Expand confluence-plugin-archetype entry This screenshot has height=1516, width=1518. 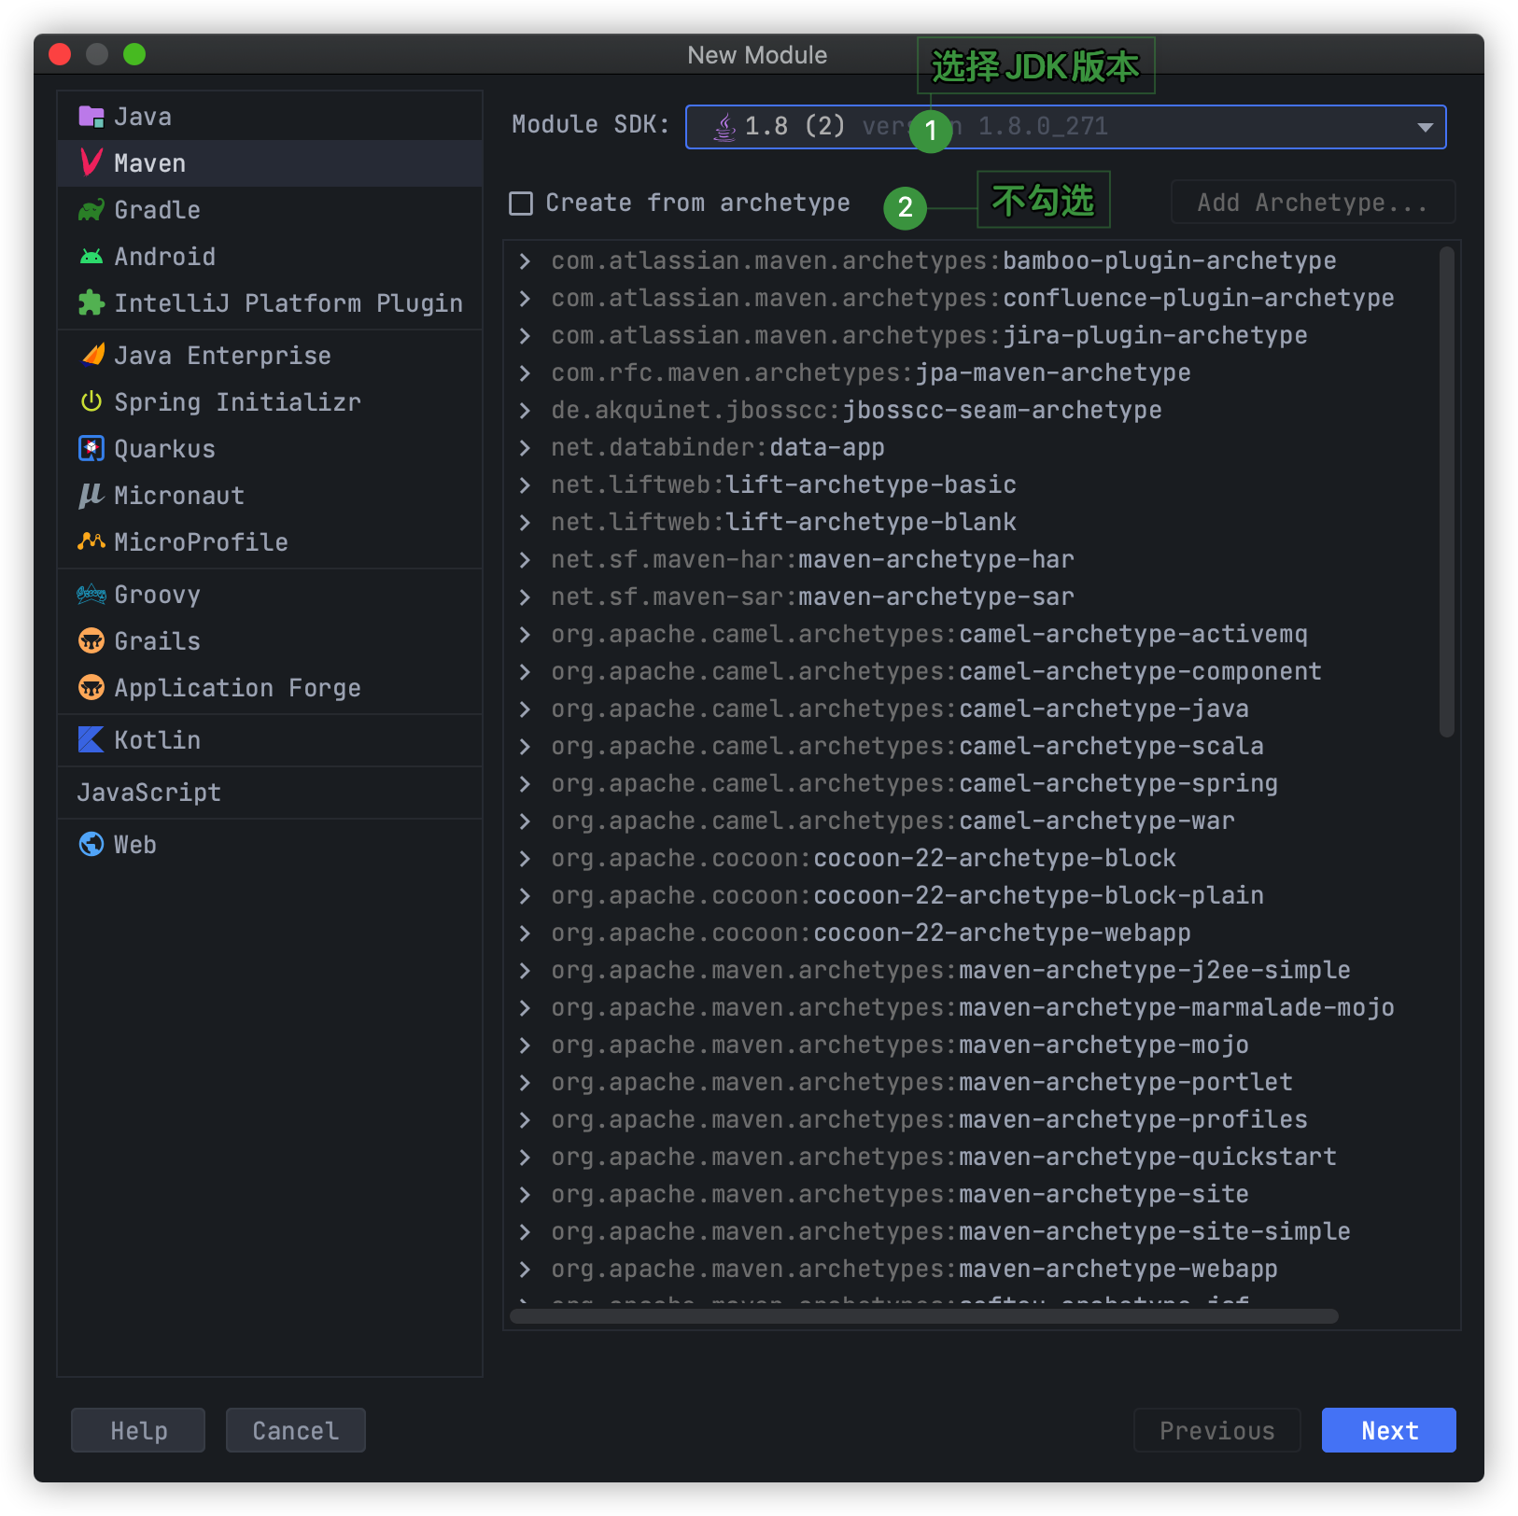[525, 299]
